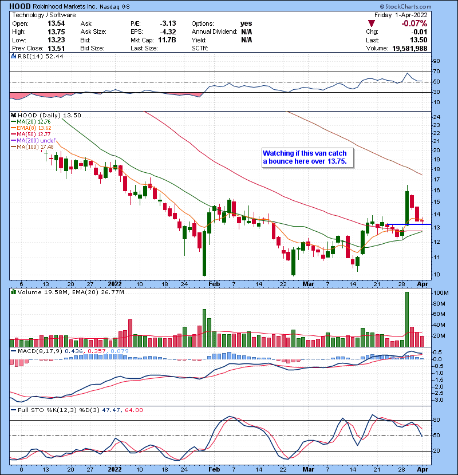Click the Low price 13.23 value
Image resolution: width=458 pixels, height=475 pixels.
click(x=56, y=40)
